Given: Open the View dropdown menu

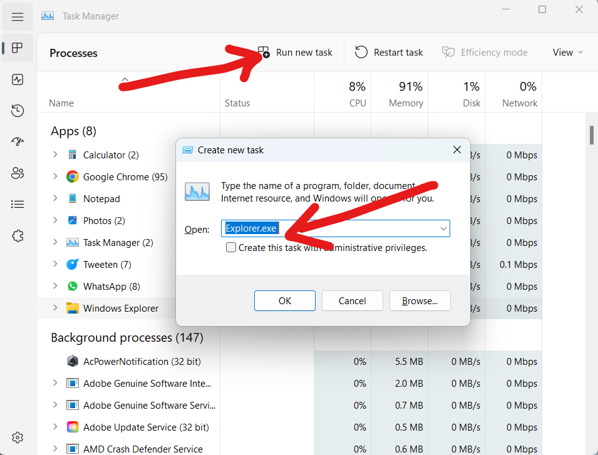Looking at the screenshot, I should (567, 52).
